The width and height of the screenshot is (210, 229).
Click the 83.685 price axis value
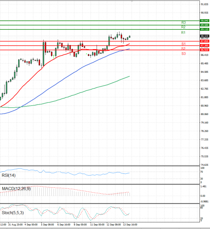205,80
